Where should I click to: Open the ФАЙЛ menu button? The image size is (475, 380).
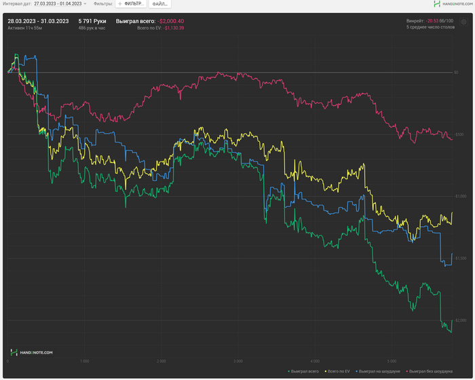coord(159,4)
